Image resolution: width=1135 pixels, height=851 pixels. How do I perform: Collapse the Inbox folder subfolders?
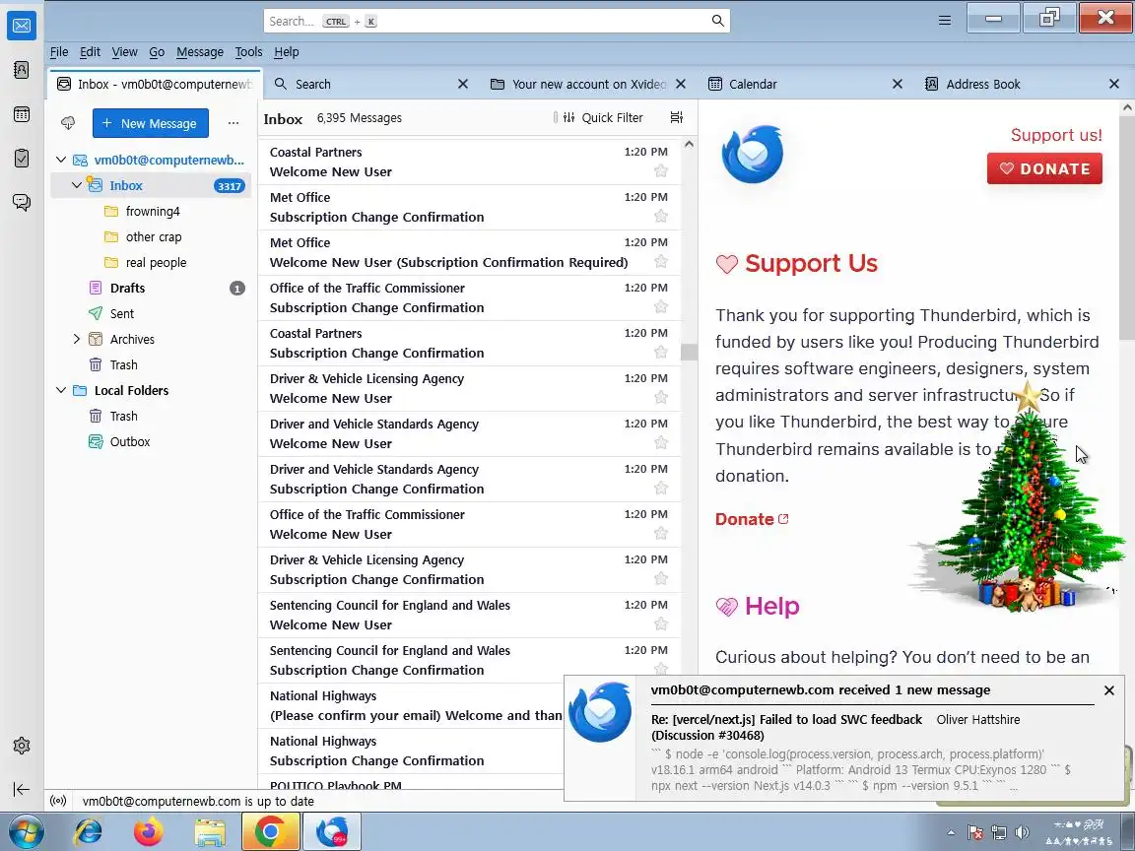[x=77, y=185]
